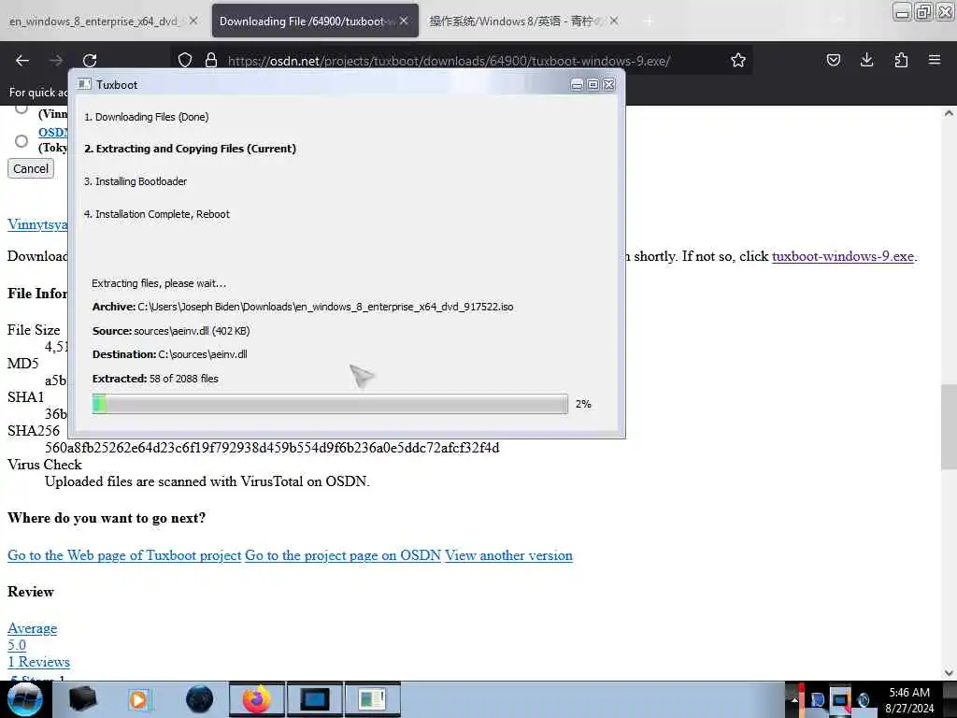This screenshot has width=957, height=718.
Task: Open the Windows Start orb
Action: pyautogui.click(x=25, y=699)
